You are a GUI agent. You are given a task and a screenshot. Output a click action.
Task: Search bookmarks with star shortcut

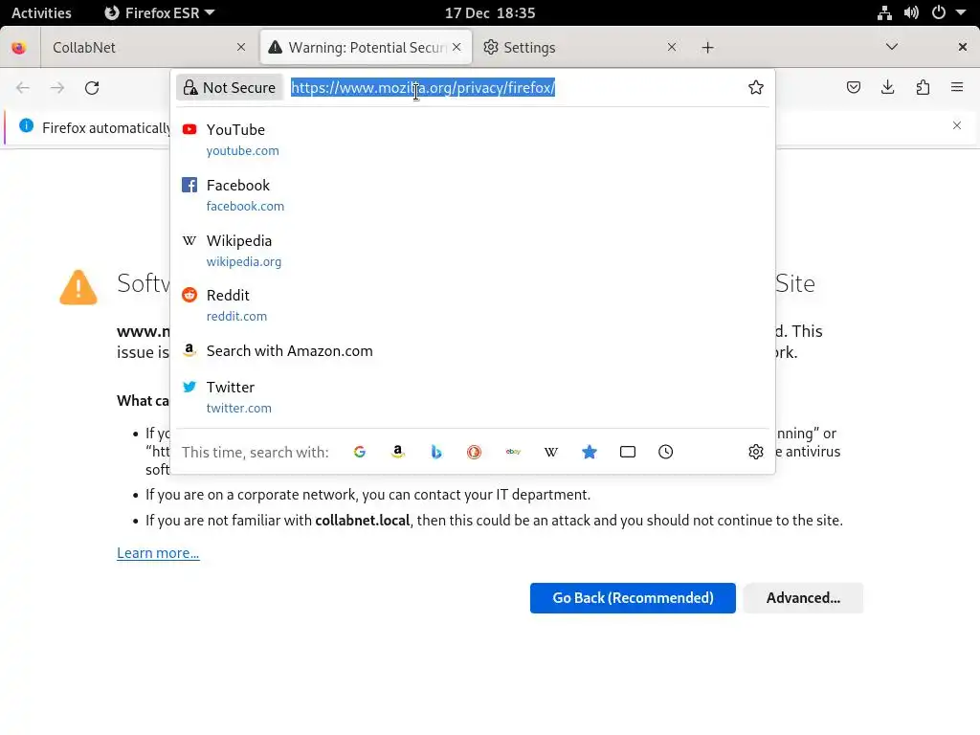point(590,452)
